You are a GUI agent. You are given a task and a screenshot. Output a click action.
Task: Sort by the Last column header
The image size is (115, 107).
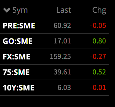click(x=64, y=10)
